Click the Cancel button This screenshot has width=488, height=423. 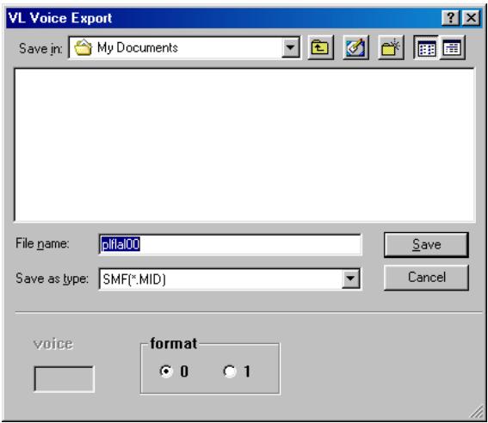pyautogui.click(x=426, y=277)
